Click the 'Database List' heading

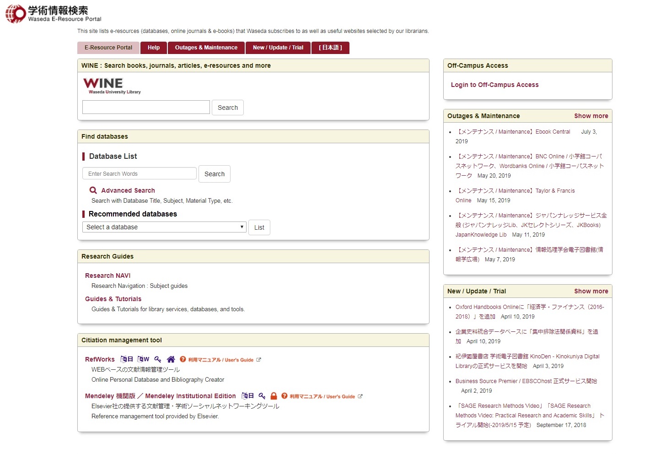113,156
